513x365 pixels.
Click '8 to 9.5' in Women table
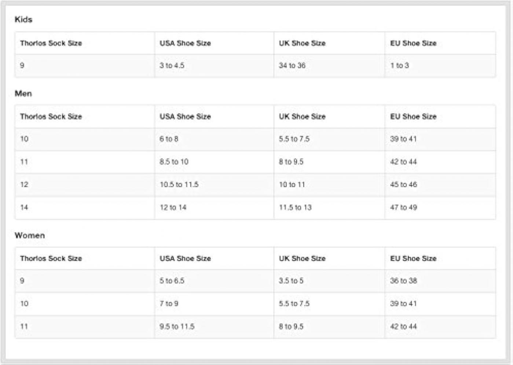pyautogui.click(x=291, y=327)
